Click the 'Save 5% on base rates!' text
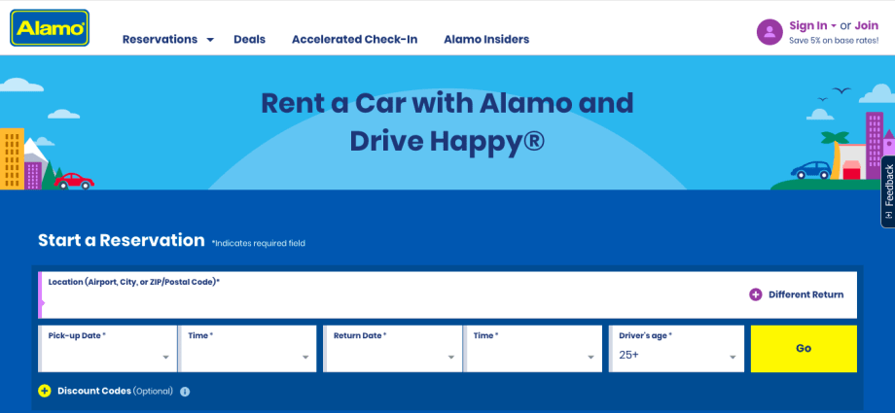Viewport: 895px width, 413px height. pos(834,41)
